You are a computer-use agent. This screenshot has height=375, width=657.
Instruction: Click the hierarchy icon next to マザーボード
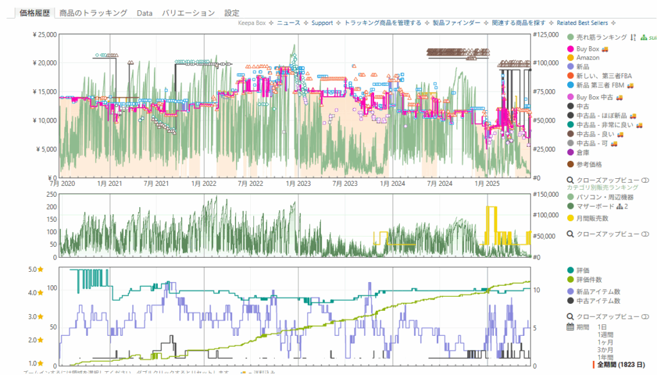tap(620, 206)
